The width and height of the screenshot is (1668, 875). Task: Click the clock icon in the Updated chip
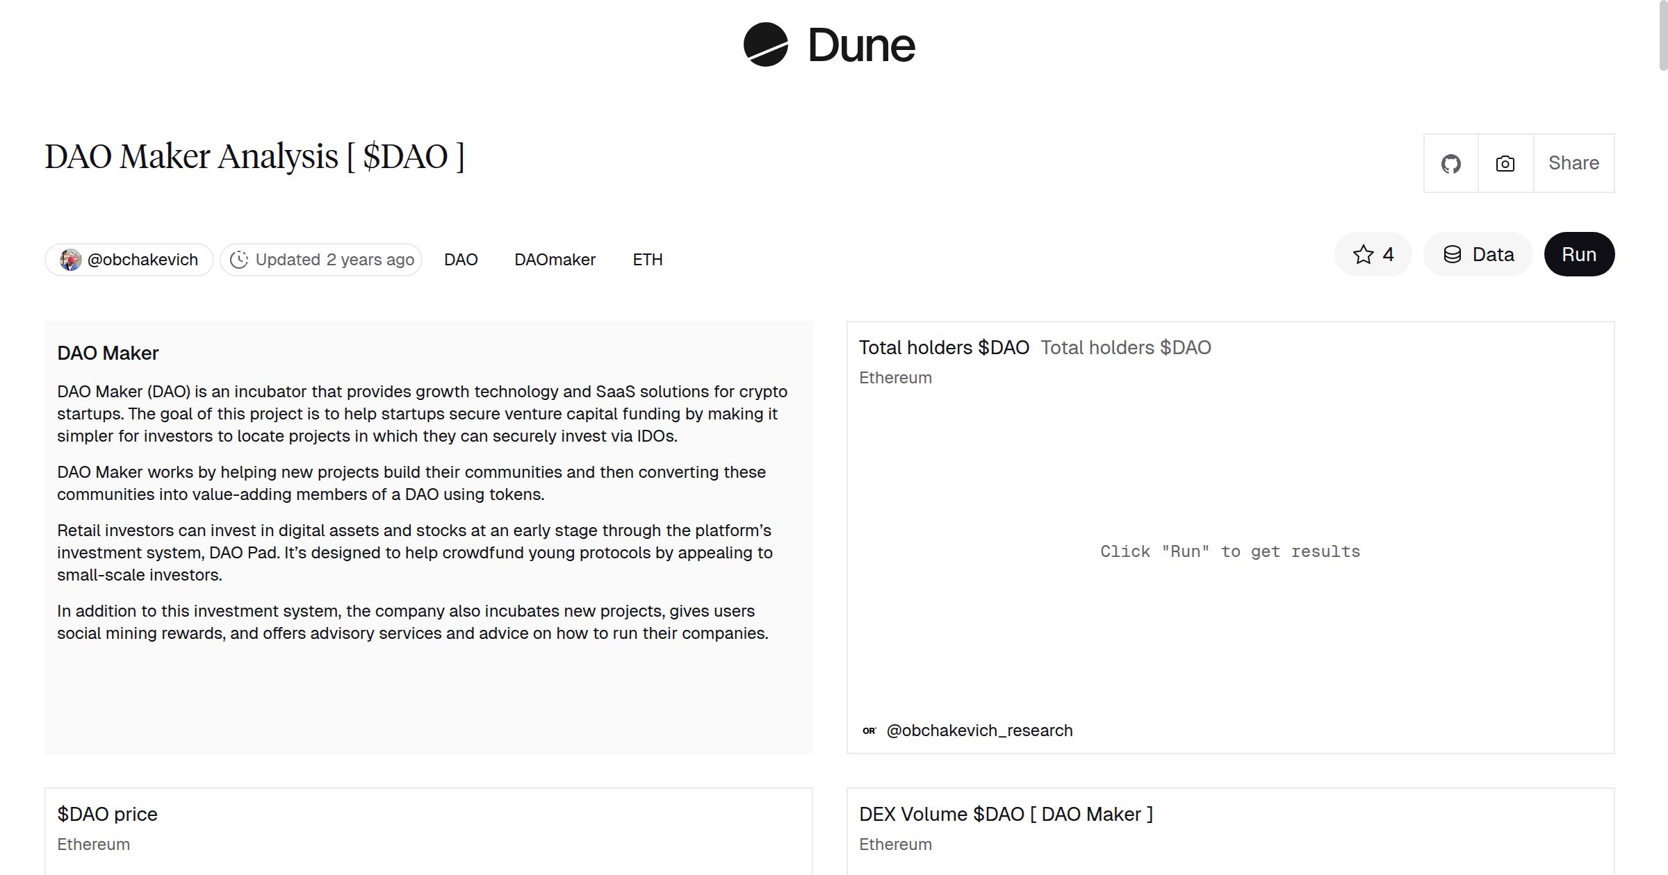click(239, 259)
